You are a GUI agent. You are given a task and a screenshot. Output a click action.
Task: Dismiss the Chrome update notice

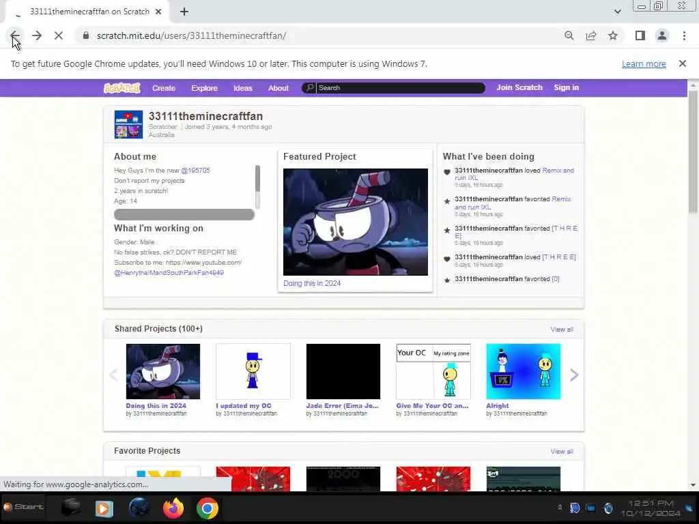(x=682, y=63)
